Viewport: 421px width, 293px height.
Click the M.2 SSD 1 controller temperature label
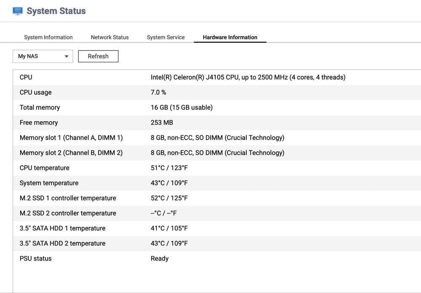coord(68,198)
